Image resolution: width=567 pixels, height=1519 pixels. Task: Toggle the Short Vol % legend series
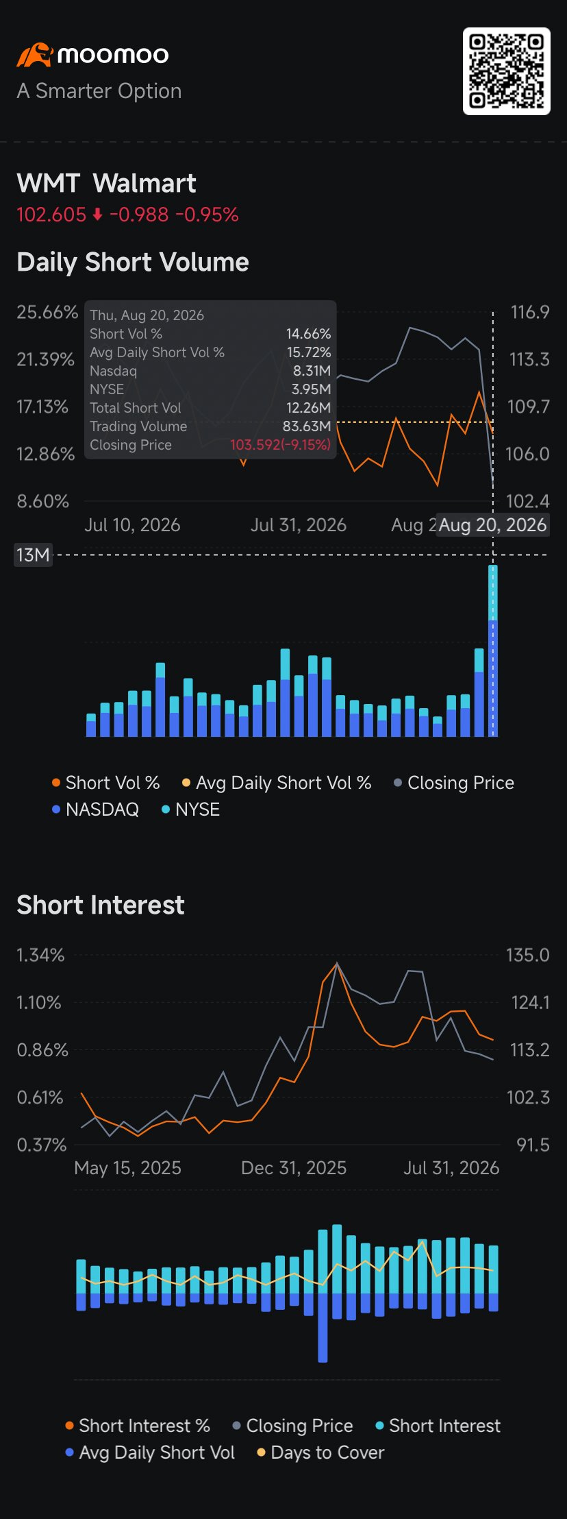click(x=106, y=783)
